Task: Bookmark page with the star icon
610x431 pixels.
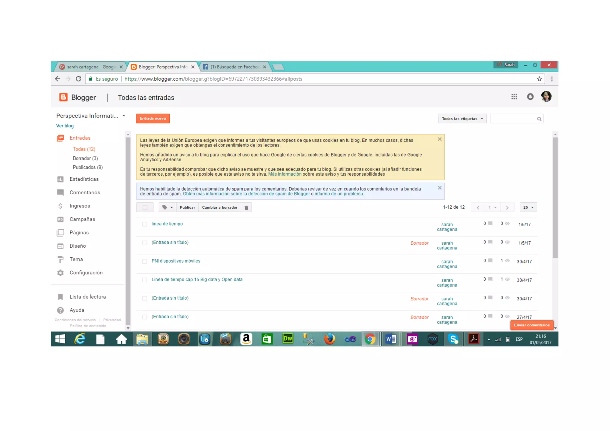Action: [x=539, y=79]
